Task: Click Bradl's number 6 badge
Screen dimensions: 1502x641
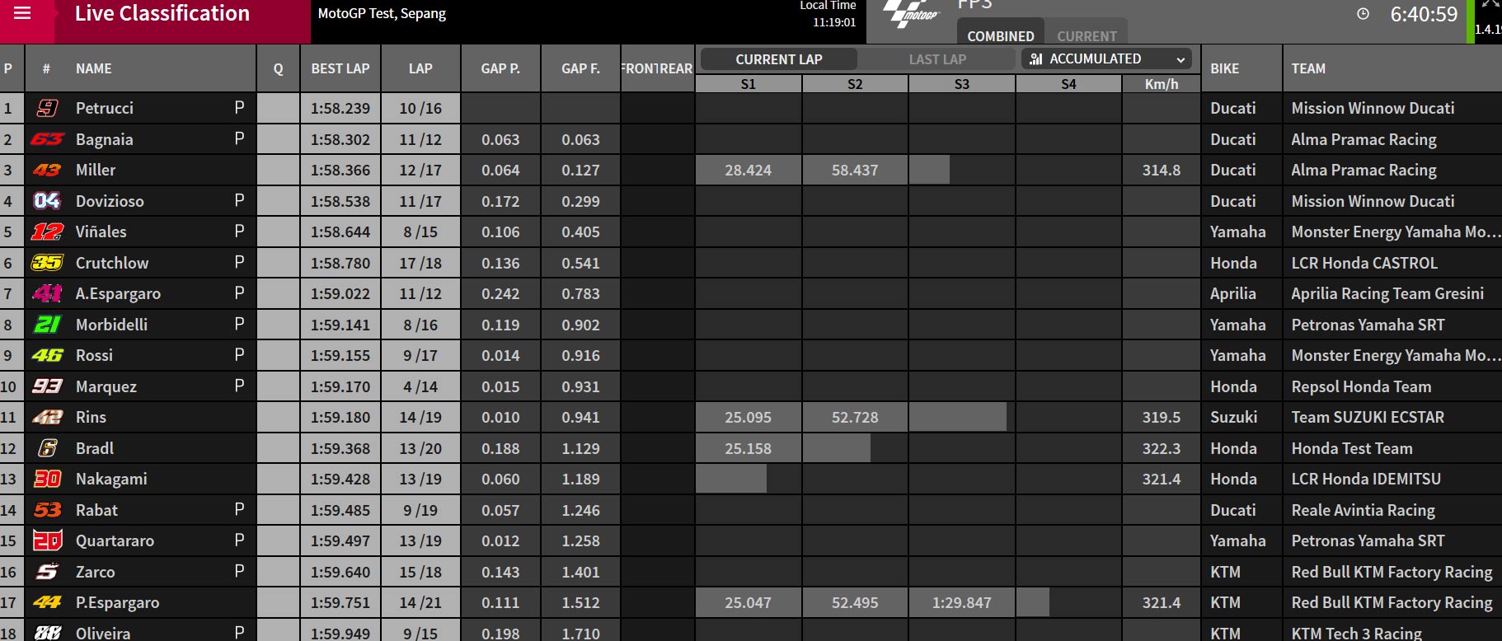Action: (47, 448)
